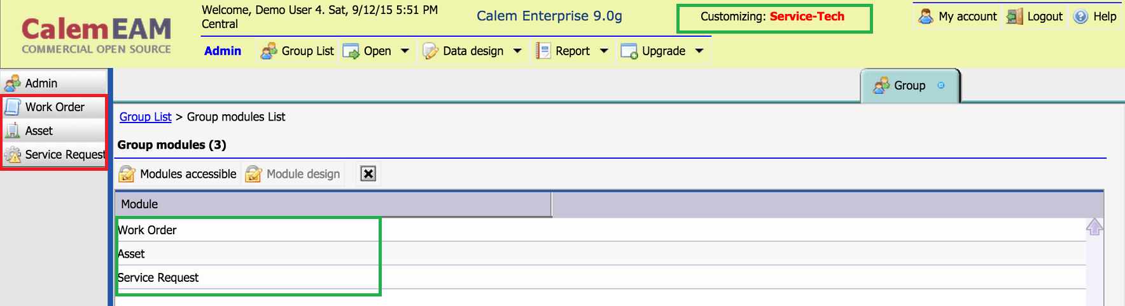Image resolution: width=1125 pixels, height=306 pixels.
Task: Click the Group List toolbar icon
Action: pyautogui.click(x=269, y=51)
